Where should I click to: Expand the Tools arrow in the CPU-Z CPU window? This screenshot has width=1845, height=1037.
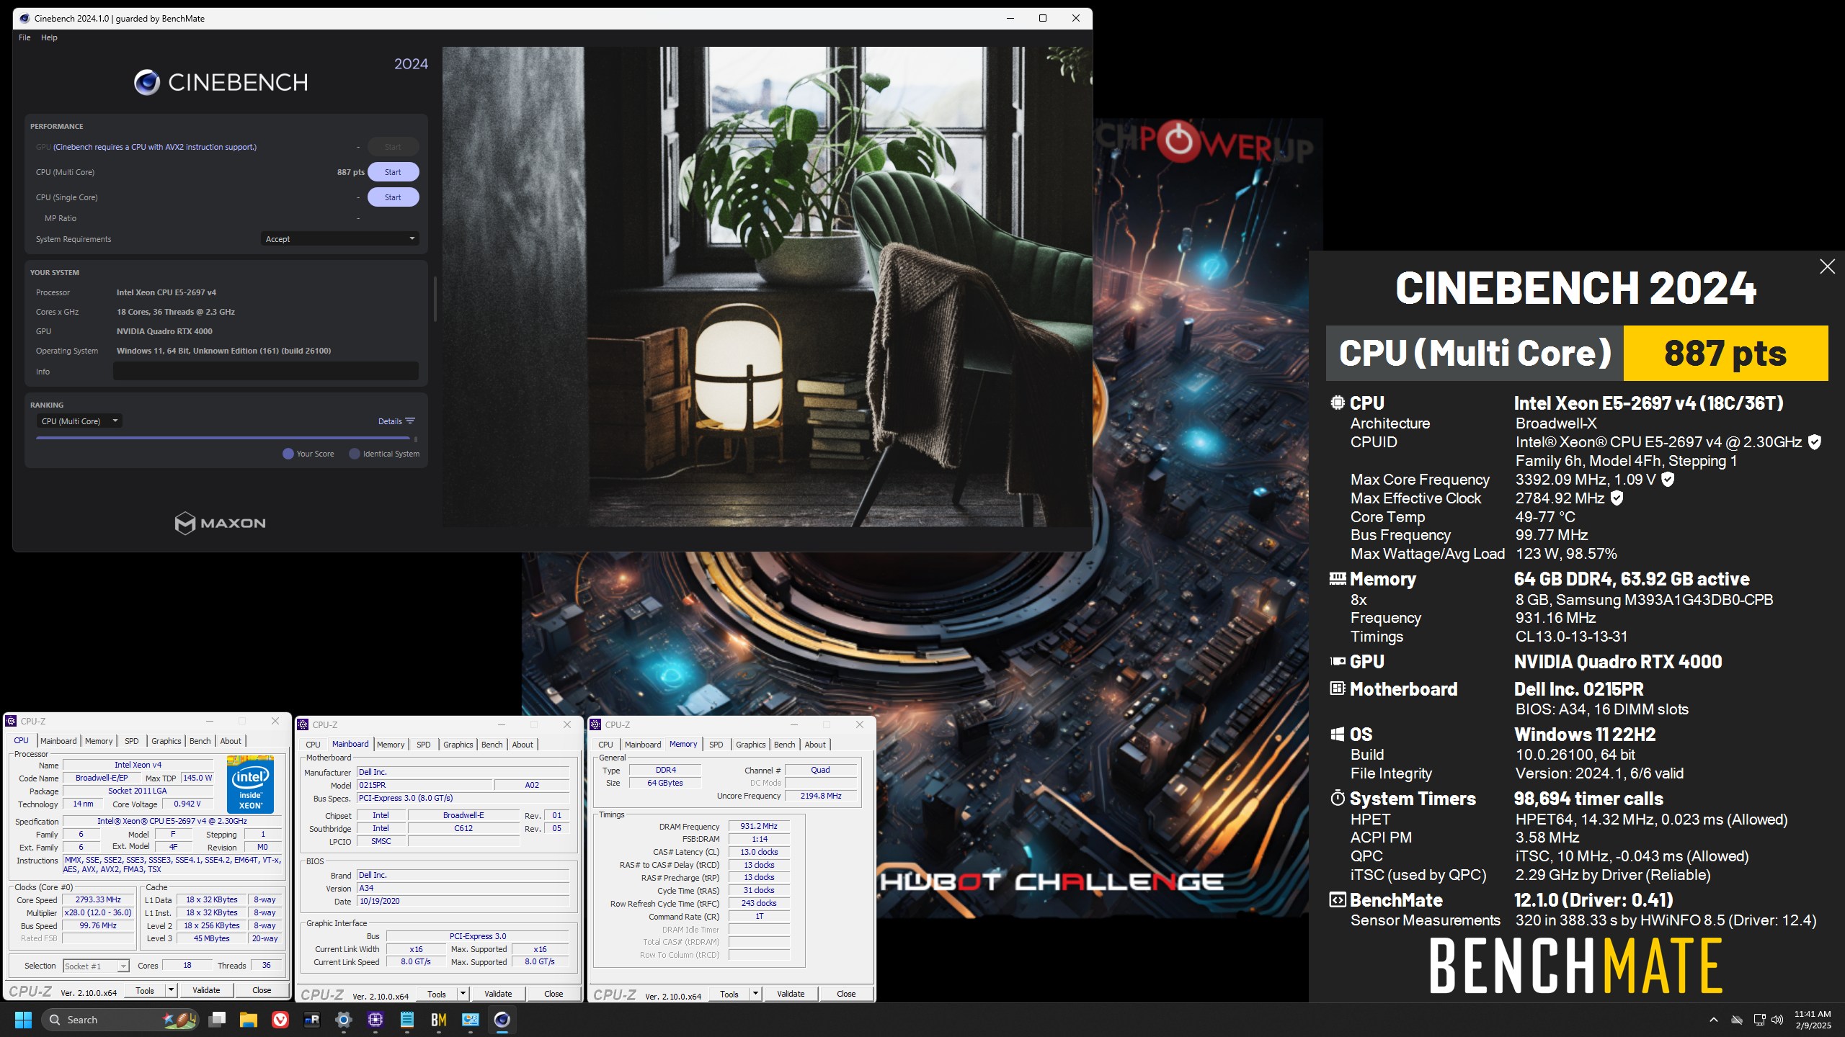point(171,990)
